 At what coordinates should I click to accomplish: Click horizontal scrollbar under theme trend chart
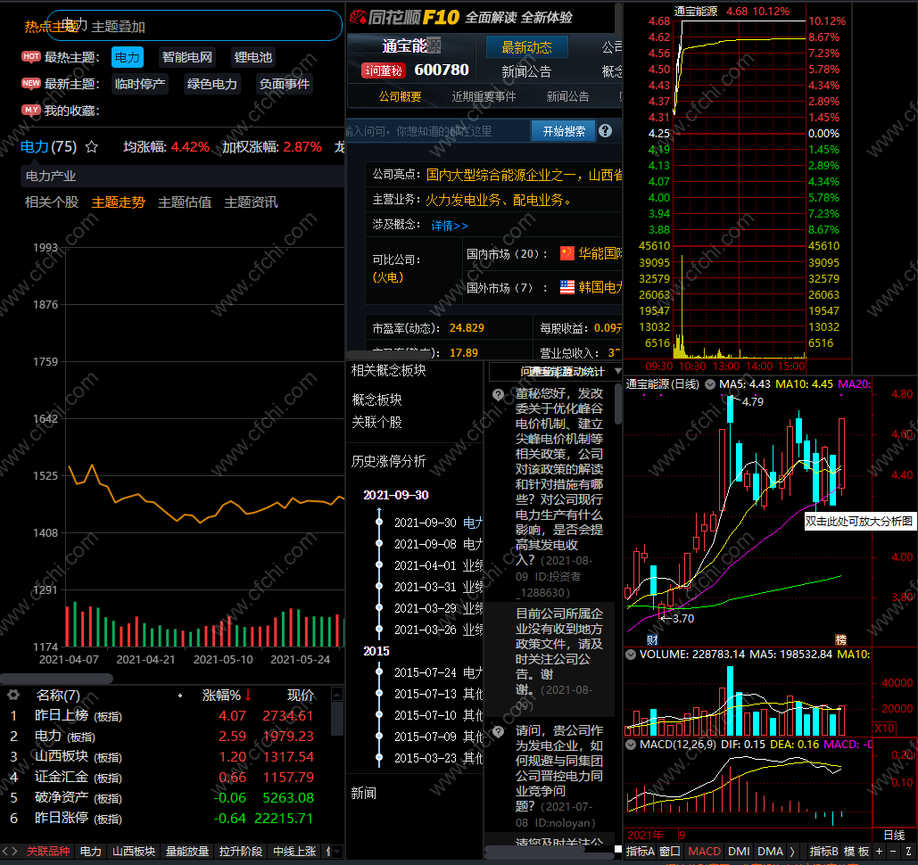point(56,679)
